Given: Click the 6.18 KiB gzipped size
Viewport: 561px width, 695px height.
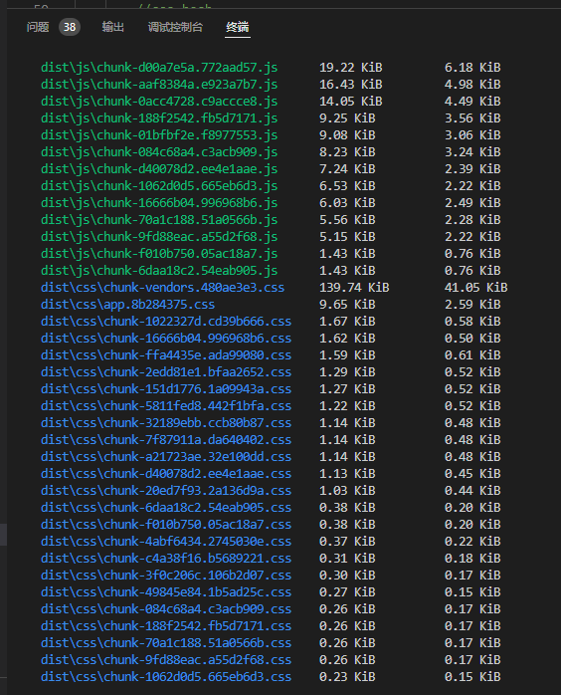Looking at the screenshot, I should pyautogui.click(x=472, y=68).
